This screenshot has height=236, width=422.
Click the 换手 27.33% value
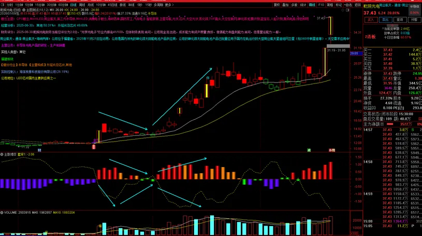[x=386, y=99]
